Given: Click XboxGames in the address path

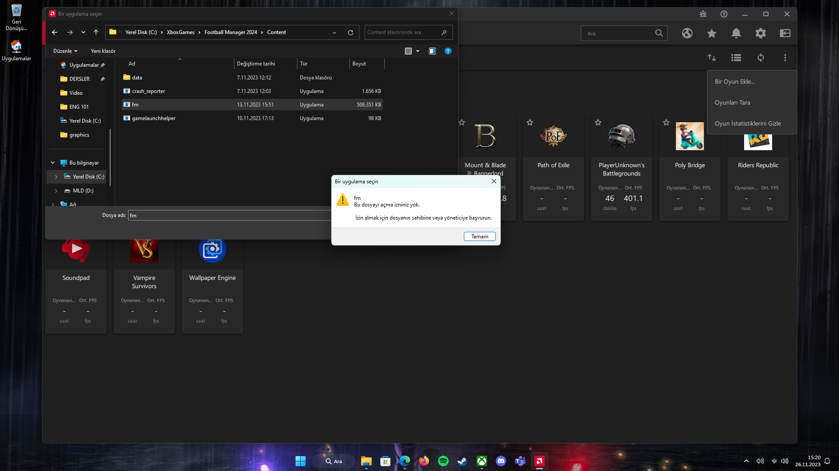Looking at the screenshot, I should pyautogui.click(x=181, y=32).
